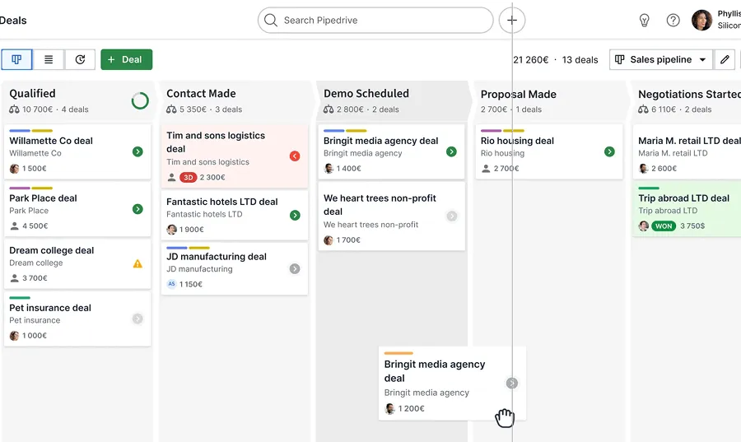Click Dream college deal warning icon
The height and width of the screenshot is (442, 741).
tap(137, 263)
